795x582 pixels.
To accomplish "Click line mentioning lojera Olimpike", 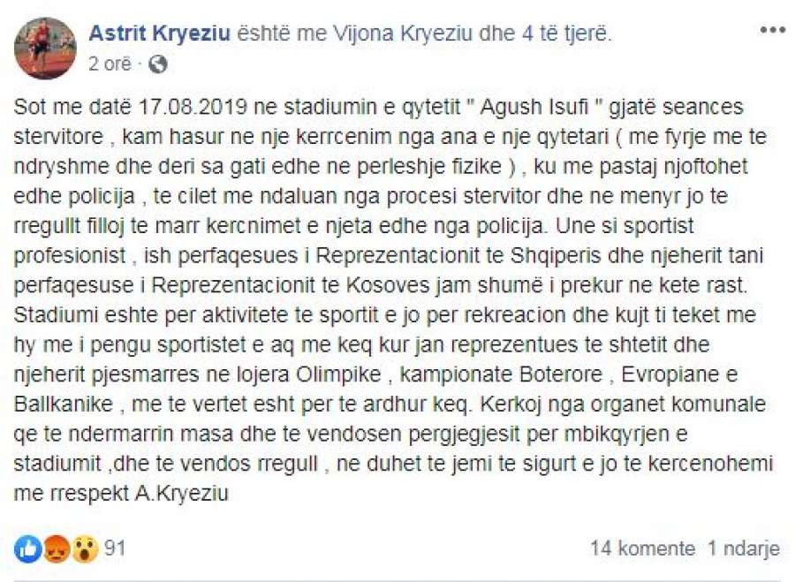I will [x=375, y=374].
